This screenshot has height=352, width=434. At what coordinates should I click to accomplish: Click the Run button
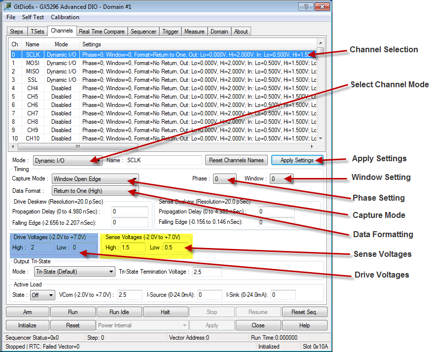click(73, 312)
